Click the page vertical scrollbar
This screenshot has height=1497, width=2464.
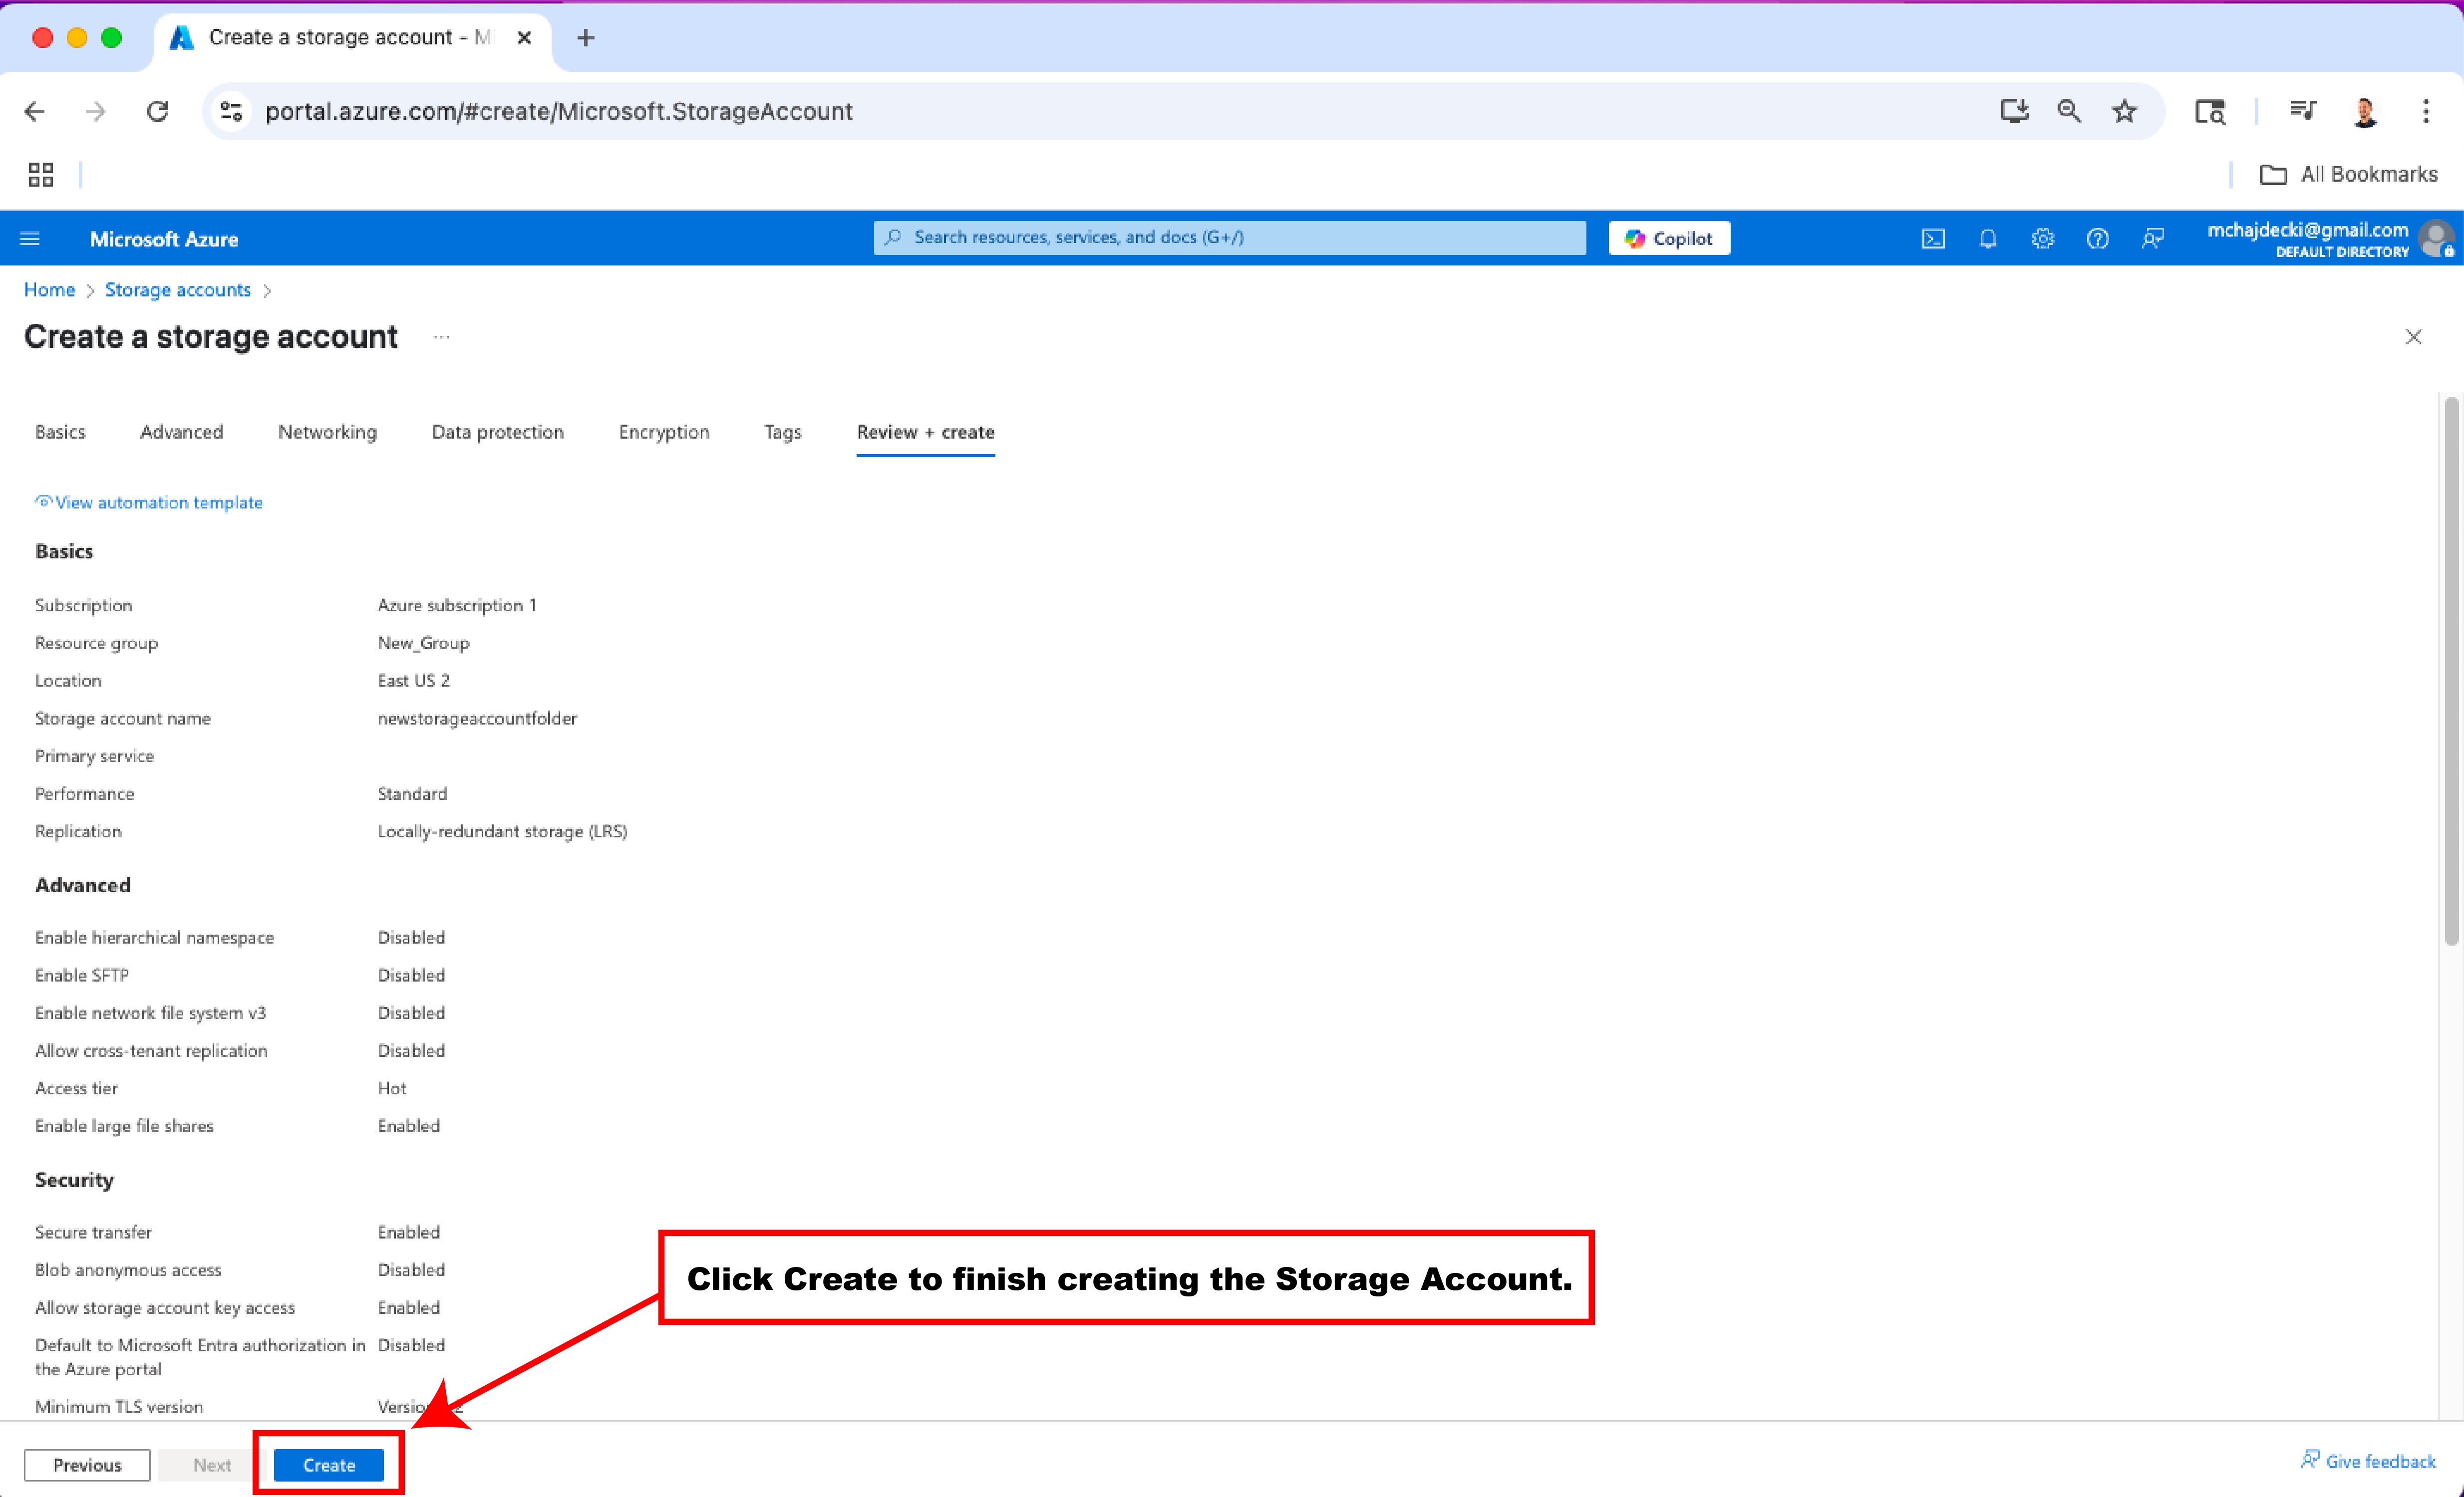(2451, 670)
